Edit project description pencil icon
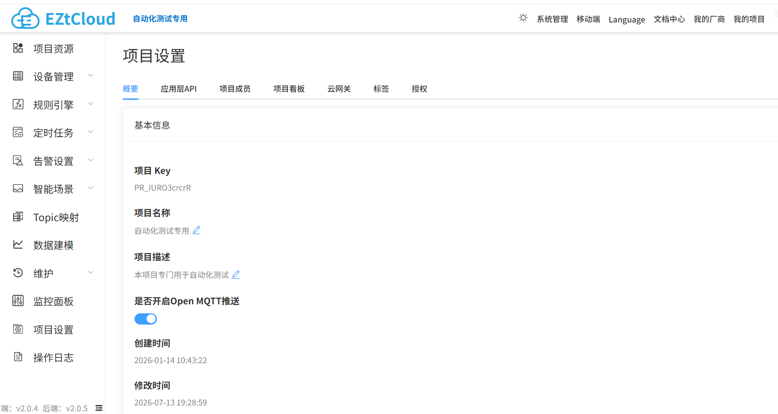This screenshot has width=778, height=414. point(236,274)
